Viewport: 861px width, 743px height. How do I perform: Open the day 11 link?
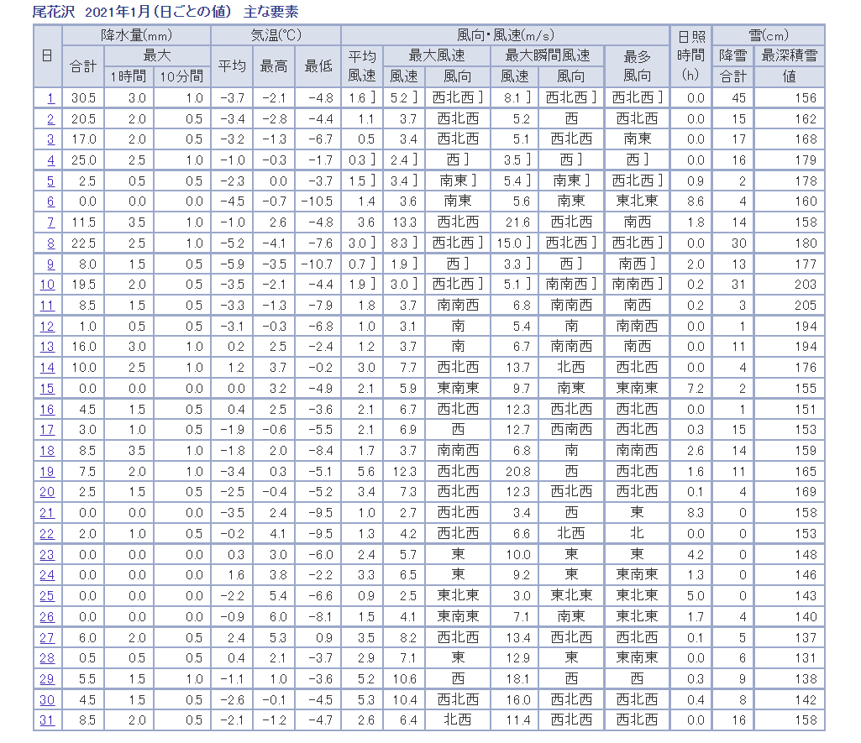click(x=47, y=306)
